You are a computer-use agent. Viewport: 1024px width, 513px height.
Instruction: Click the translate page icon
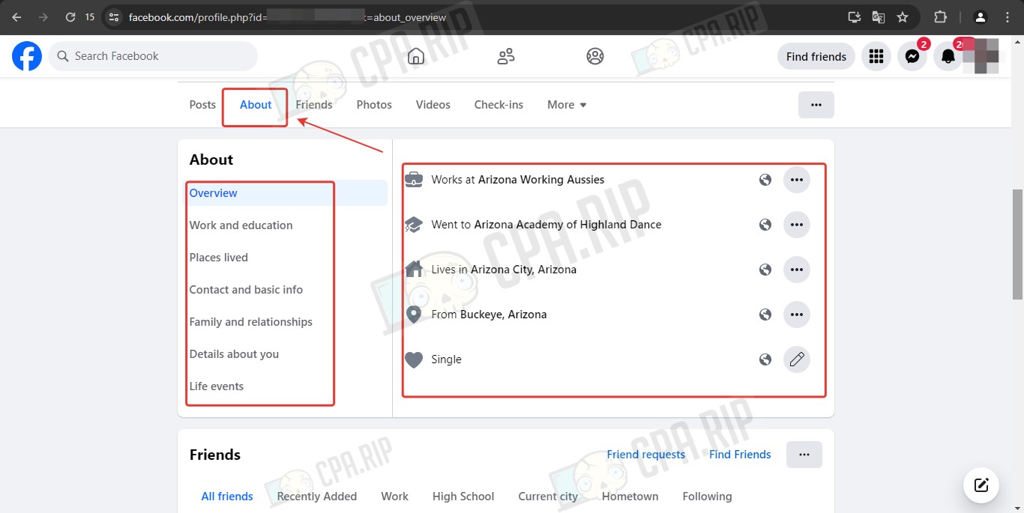click(x=879, y=16)
